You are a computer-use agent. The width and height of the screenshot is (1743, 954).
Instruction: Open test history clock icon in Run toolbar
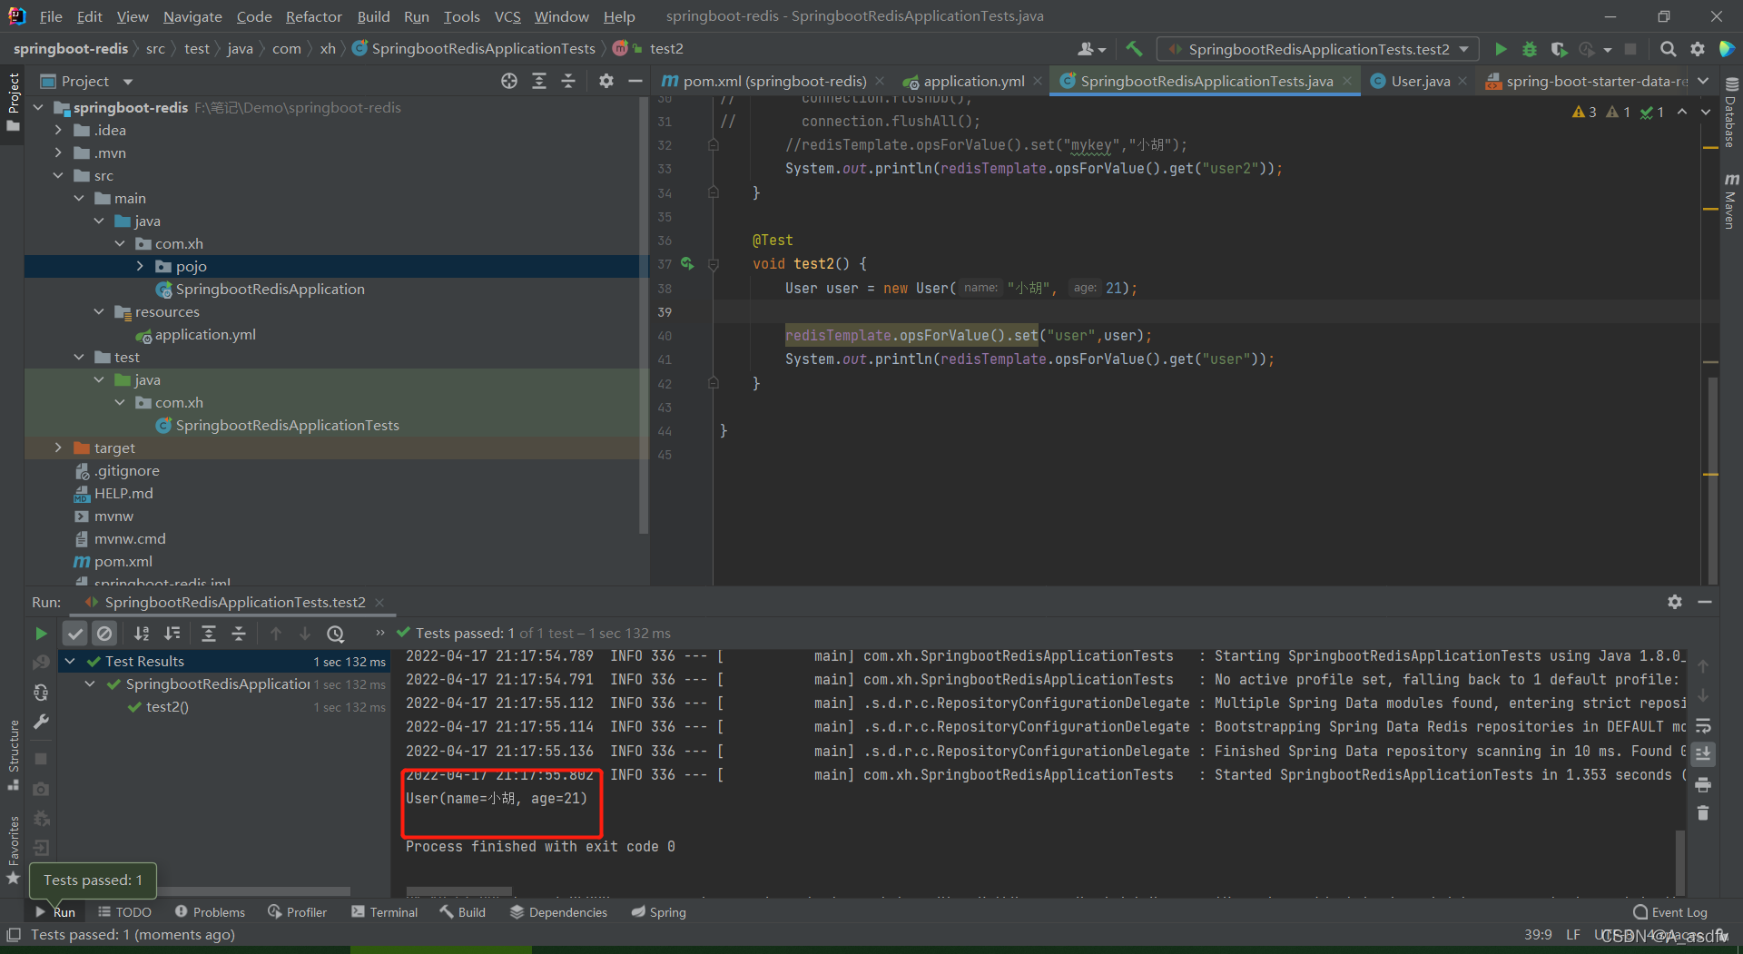click(x=335, y=634)
